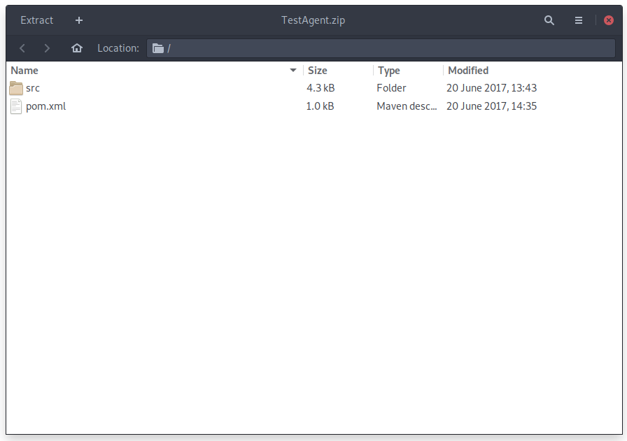The image size is (627, 441).
Task: Go to archive home location
Action: pyautogui.click(x=77, y=48)
